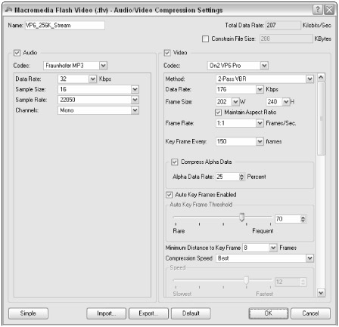Expand the Compression Speed Best dropdown

pyautogui.click(x=309, y=258)
